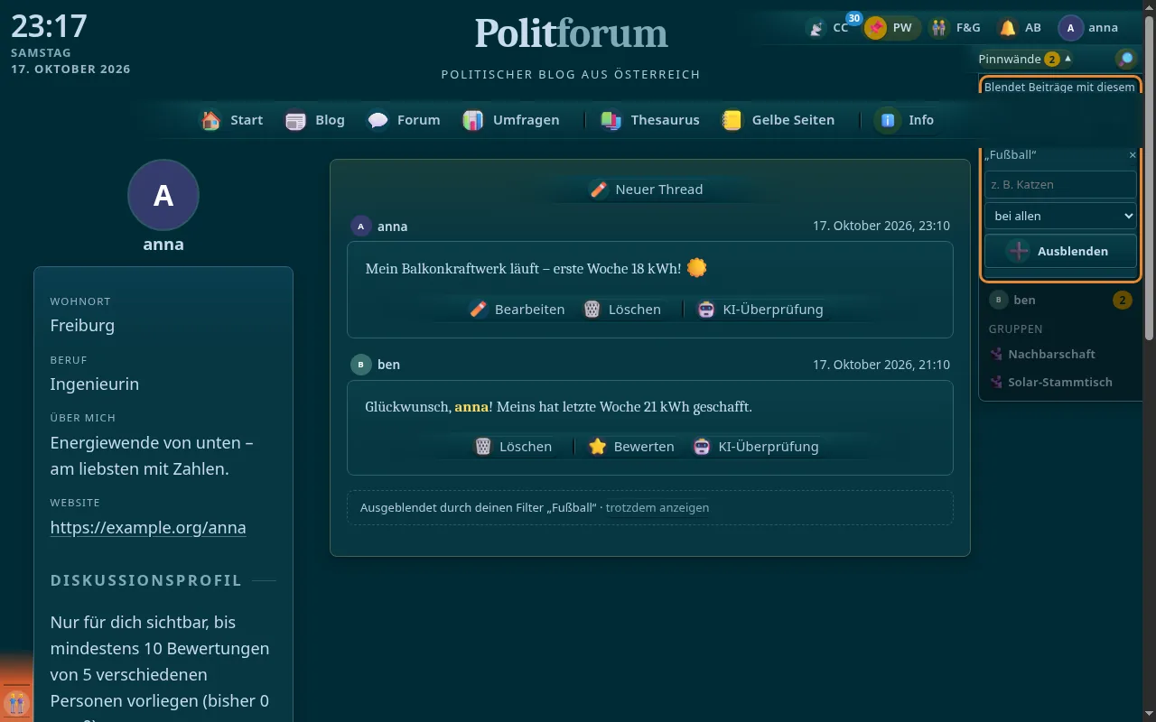Open Gelbe Seiten notepad icon
This screenshot has height=722, width=1156.
732,120
